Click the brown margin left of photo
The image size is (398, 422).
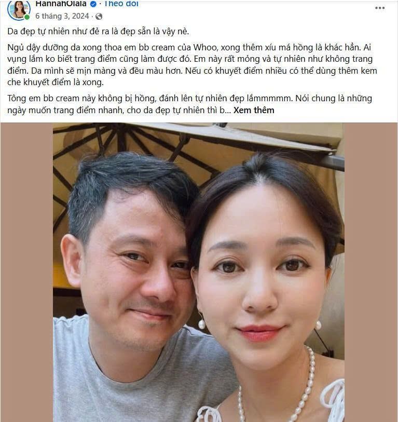(x=26, y=272)
